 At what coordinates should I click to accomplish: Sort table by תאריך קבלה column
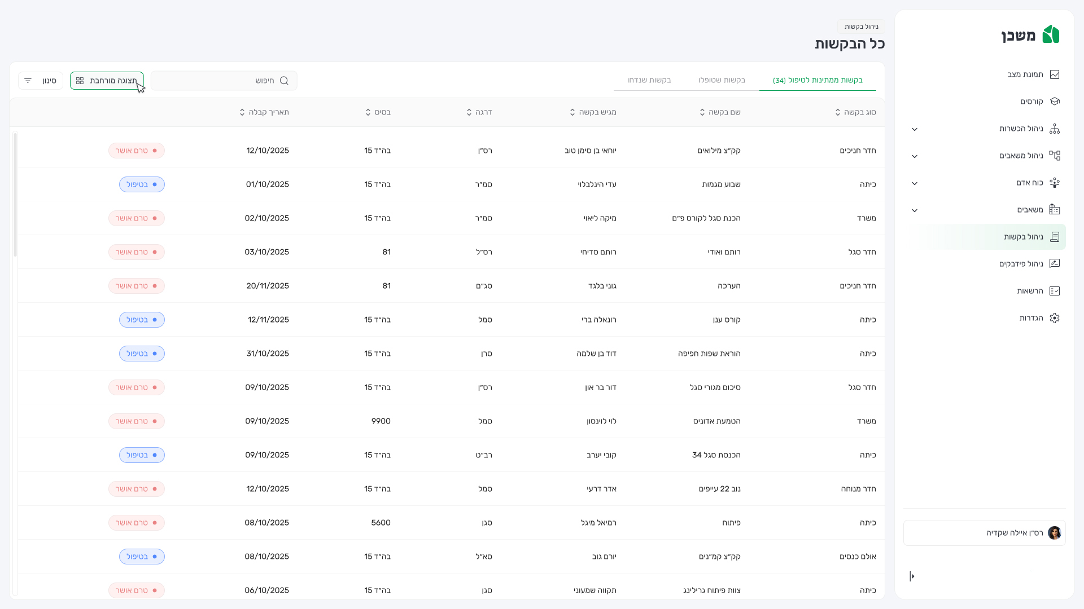coord(242,112)
